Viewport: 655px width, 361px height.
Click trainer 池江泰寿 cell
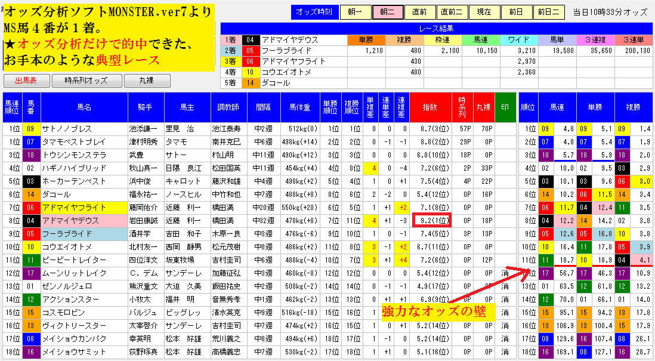pyautogui.click(x=229, y=129)
